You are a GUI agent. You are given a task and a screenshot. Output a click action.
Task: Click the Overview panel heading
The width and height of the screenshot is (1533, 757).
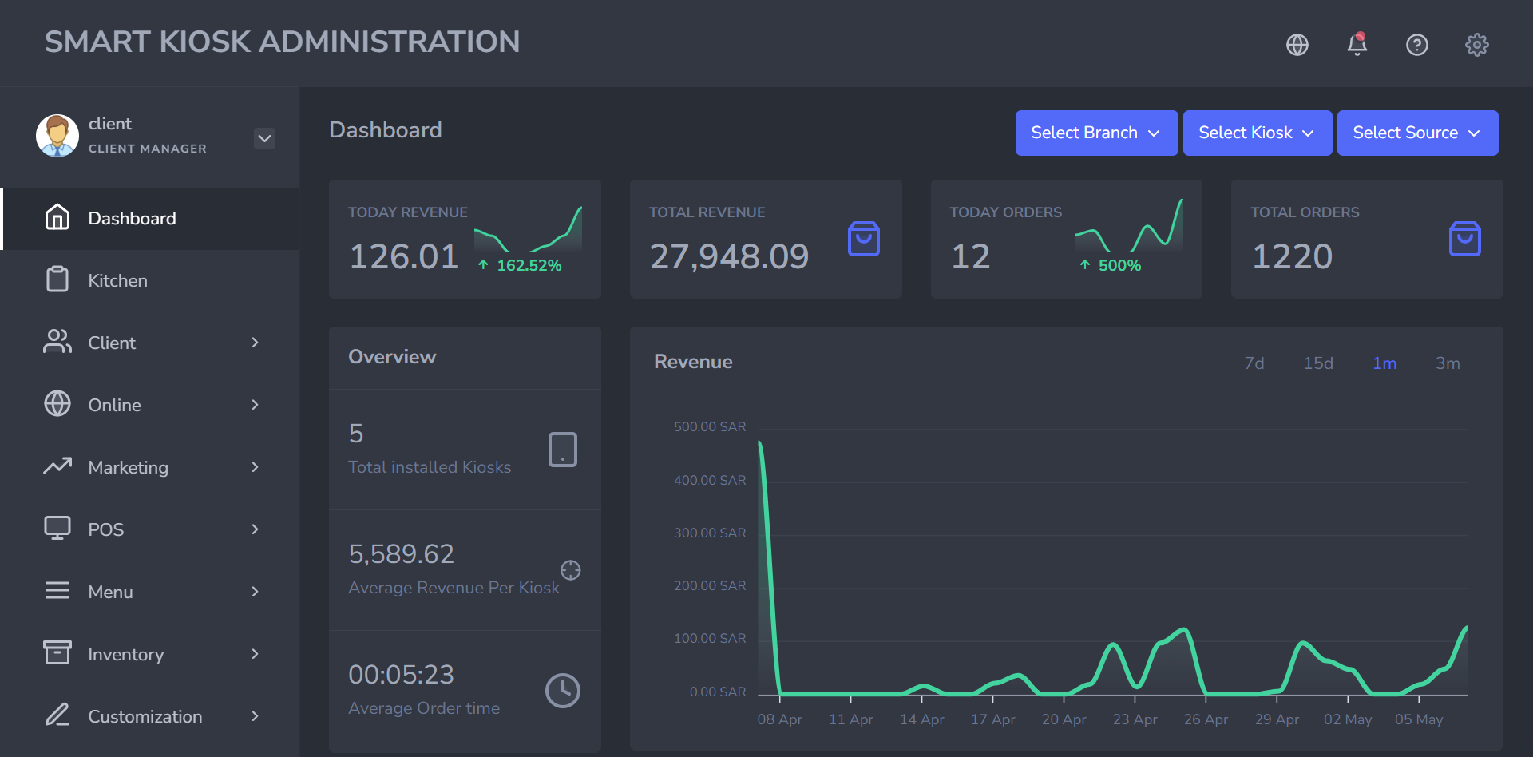click(x=392, y=357)
